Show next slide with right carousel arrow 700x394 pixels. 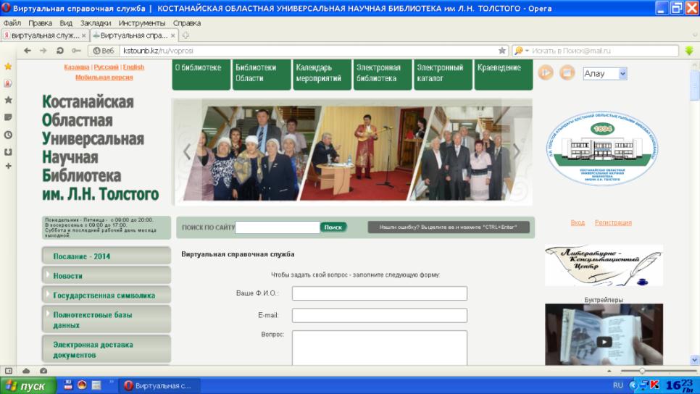516,151
